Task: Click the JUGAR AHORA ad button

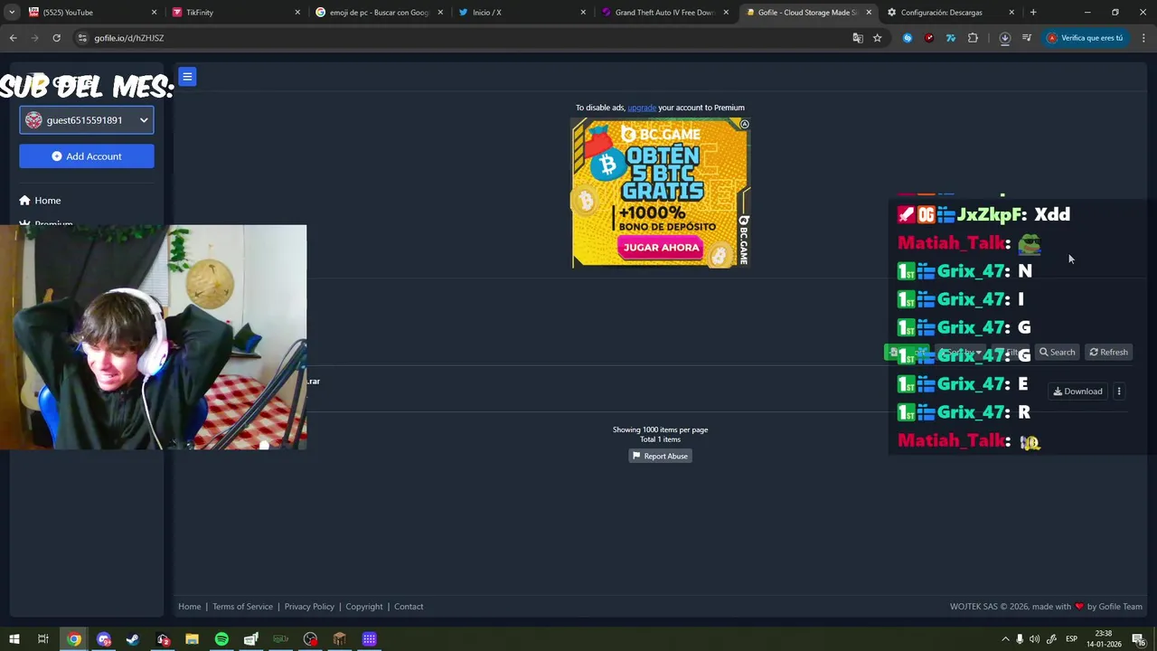Action: click(661, 247)
